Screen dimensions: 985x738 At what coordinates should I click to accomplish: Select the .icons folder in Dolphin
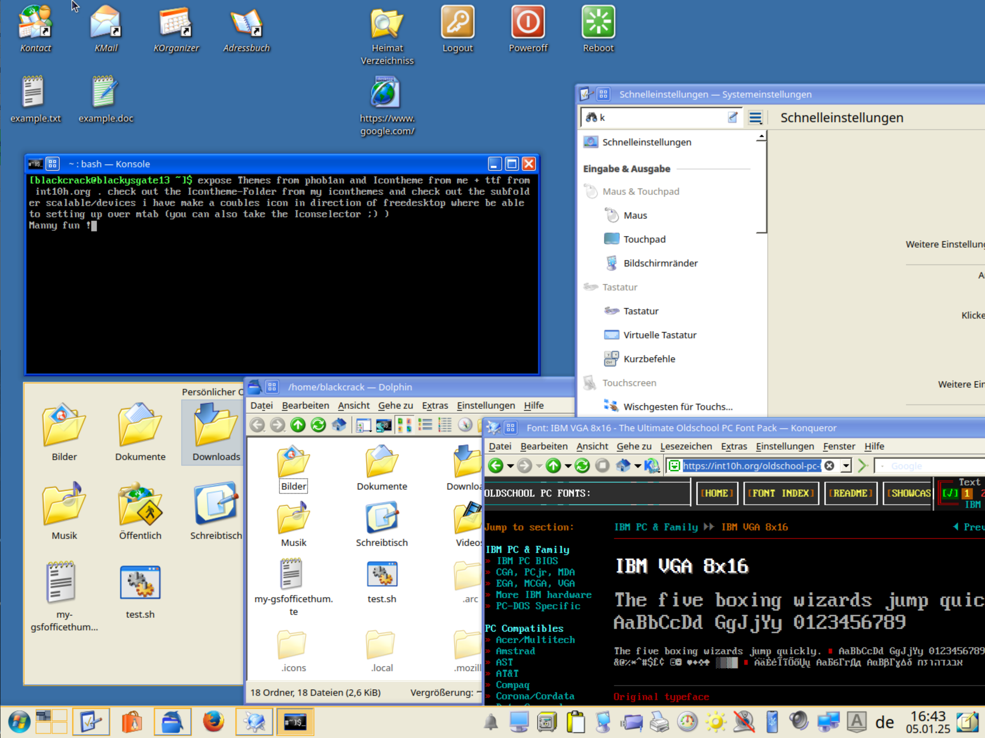coord(293,652)
